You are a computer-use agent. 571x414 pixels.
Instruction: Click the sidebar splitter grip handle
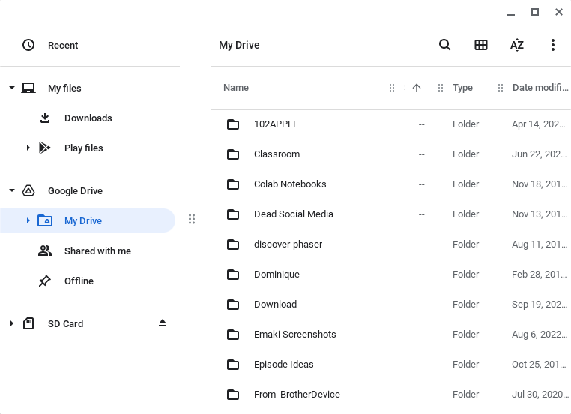(192, 219)
